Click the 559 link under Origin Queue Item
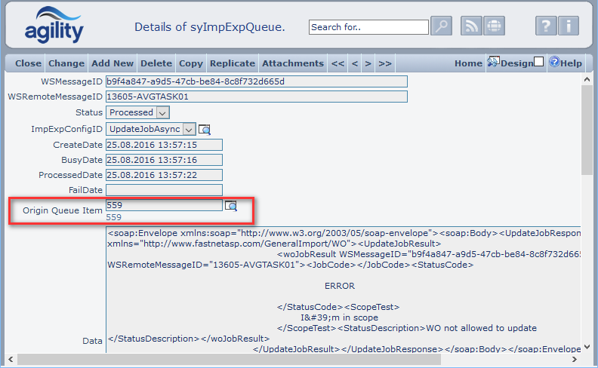598x368 pixels. (x=114, y=217)
